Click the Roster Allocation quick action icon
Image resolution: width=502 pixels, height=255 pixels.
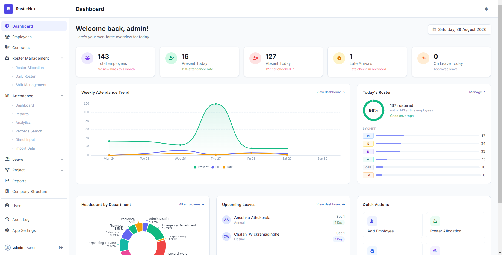[x=435, y=221]
